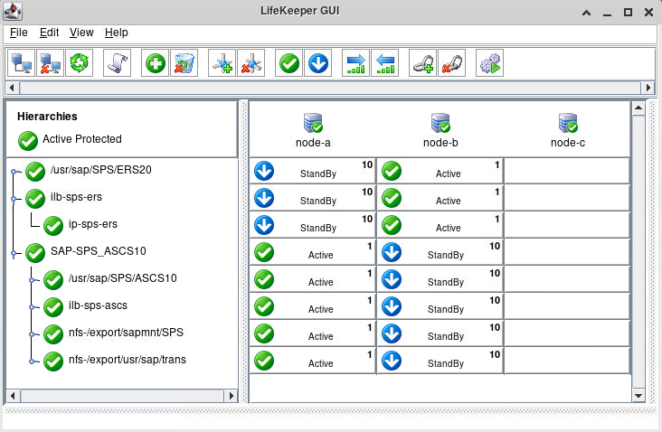
Task: Click the Active Protected hierarchy status
Action: tap(70, 140)
